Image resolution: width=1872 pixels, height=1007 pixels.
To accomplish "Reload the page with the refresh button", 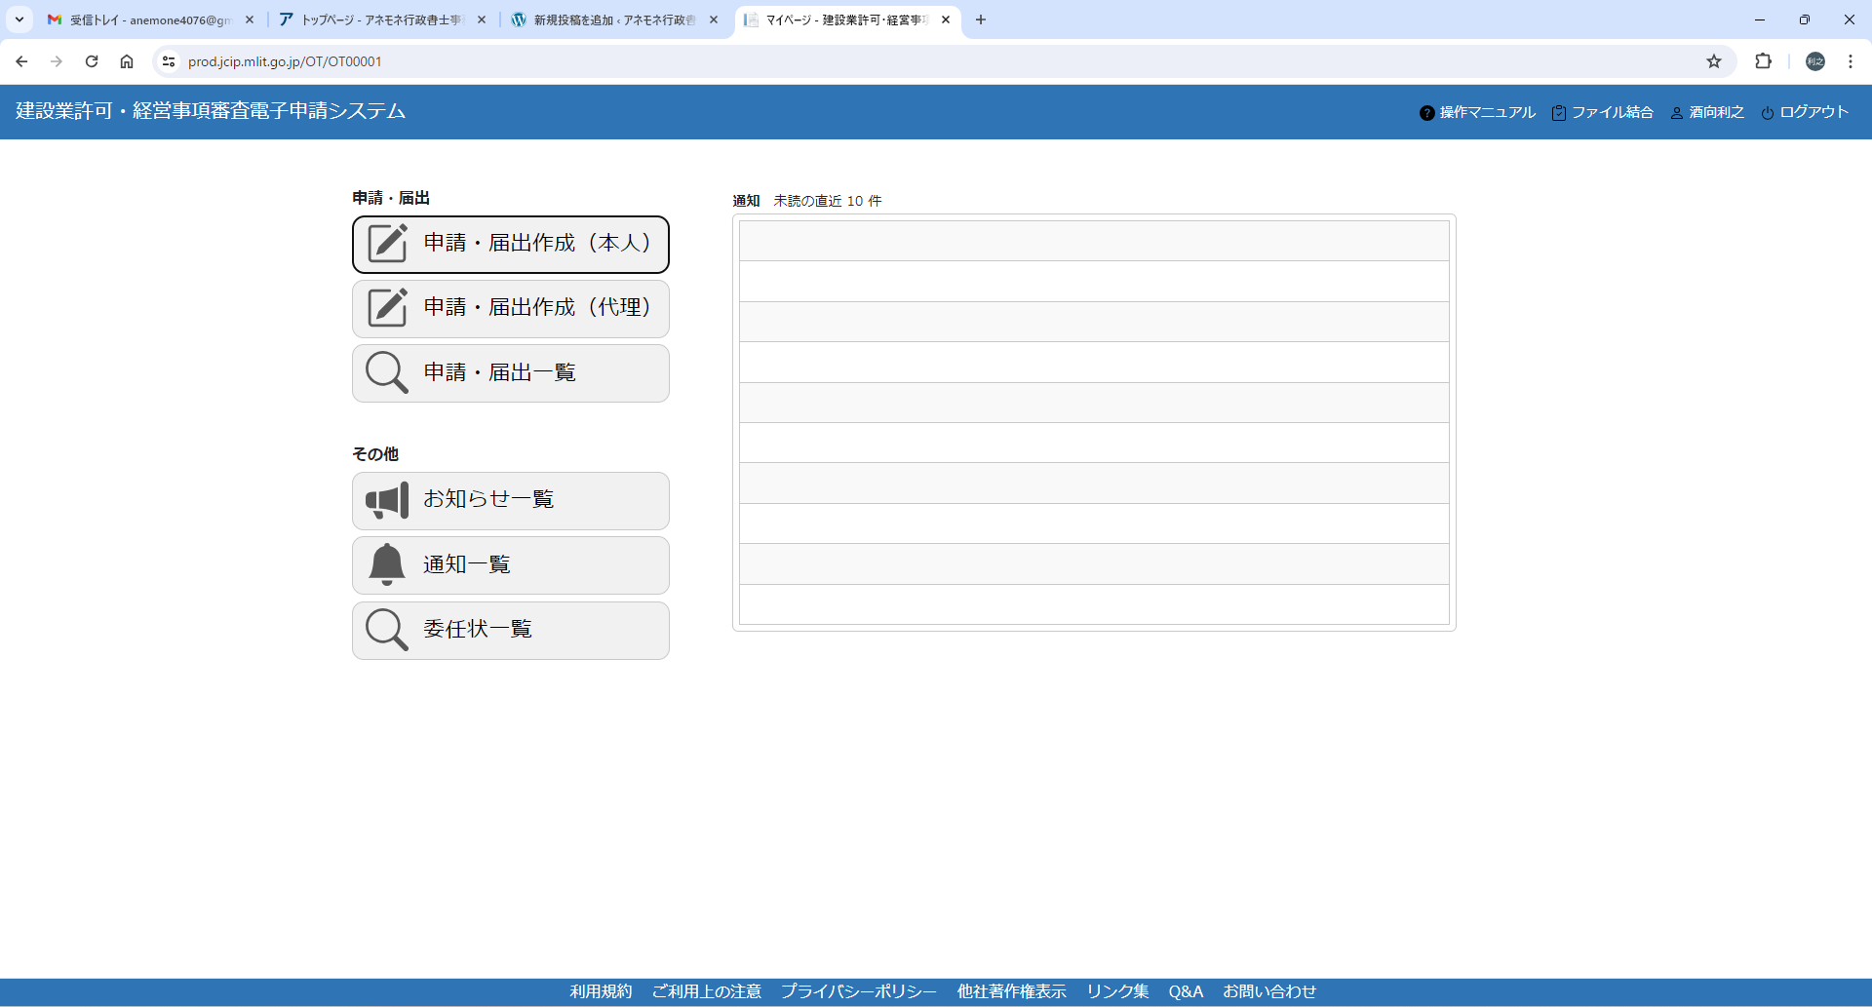I will [92, 61].
